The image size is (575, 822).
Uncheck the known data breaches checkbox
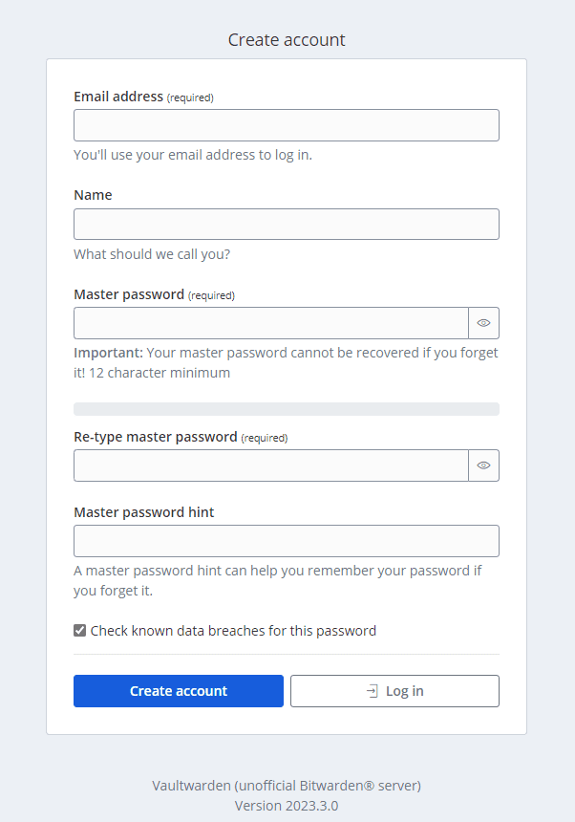pos(80,631)
